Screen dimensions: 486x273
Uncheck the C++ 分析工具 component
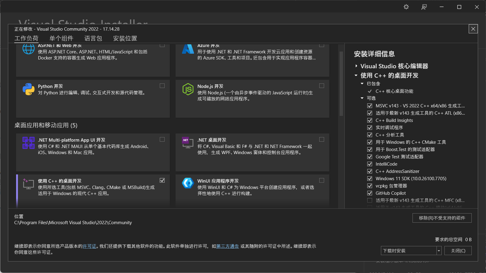(370, 135)
